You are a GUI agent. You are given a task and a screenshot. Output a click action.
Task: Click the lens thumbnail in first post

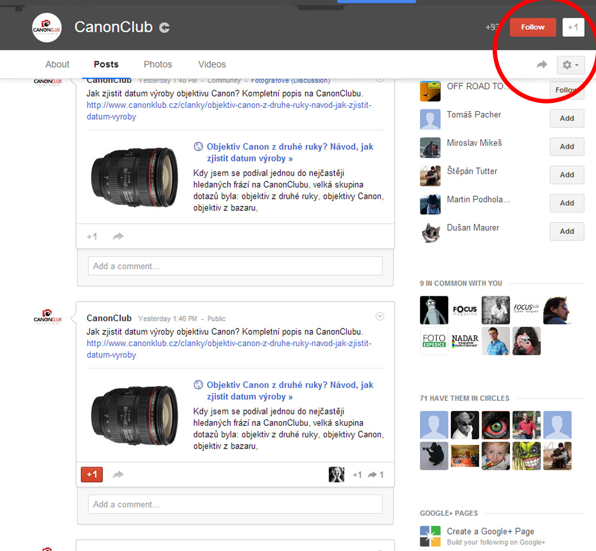pos(134,178)
